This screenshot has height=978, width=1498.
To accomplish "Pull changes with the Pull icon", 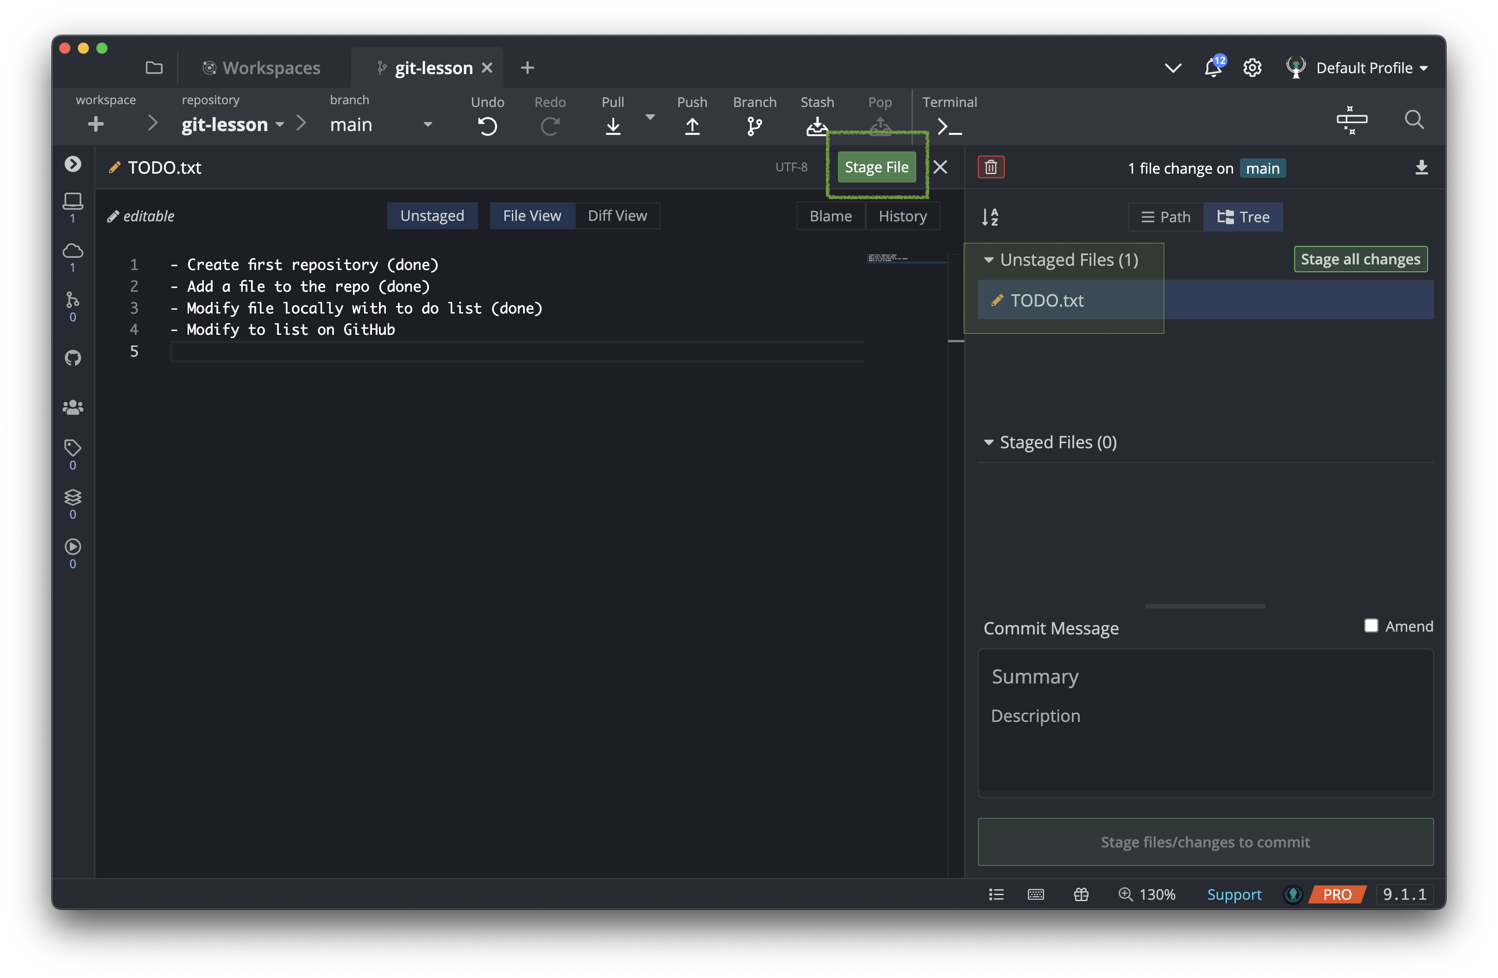I will 612,126.
